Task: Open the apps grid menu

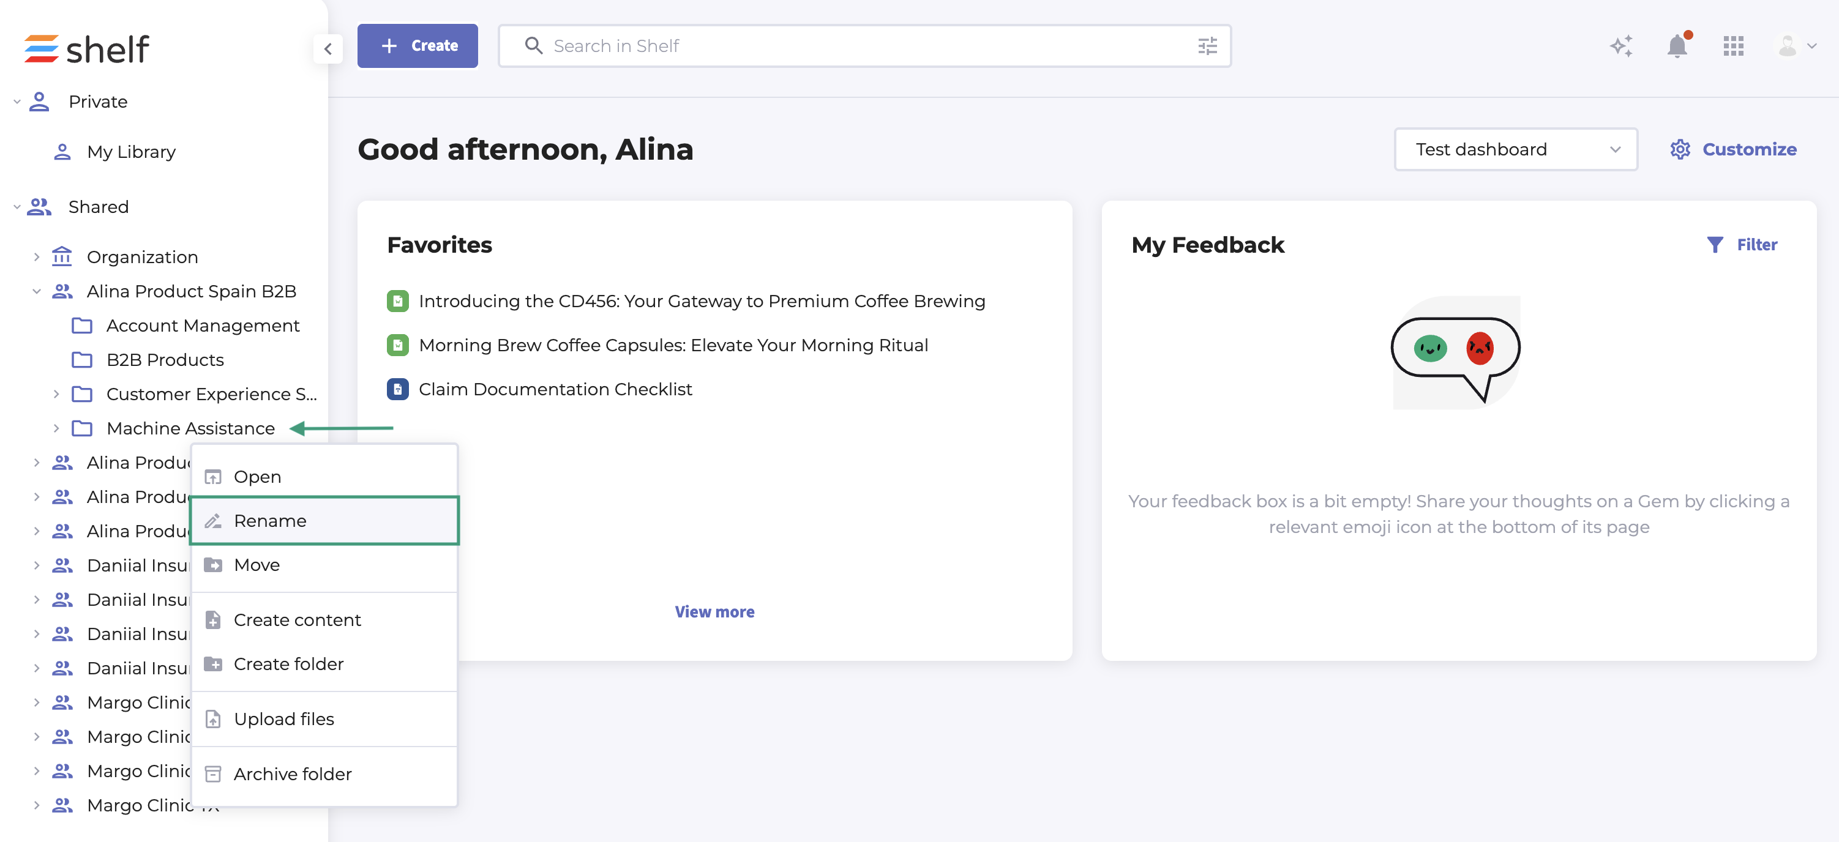Action: point(1733,47)
